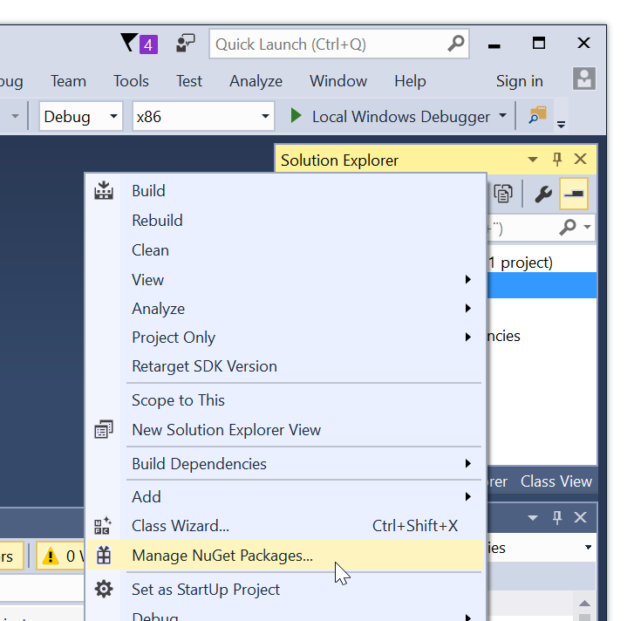Image resolution: width=634 pixels, height=621 pixels.
Task: Click scrollbar up arrow in lower panel
Action: tap(584, 604)
